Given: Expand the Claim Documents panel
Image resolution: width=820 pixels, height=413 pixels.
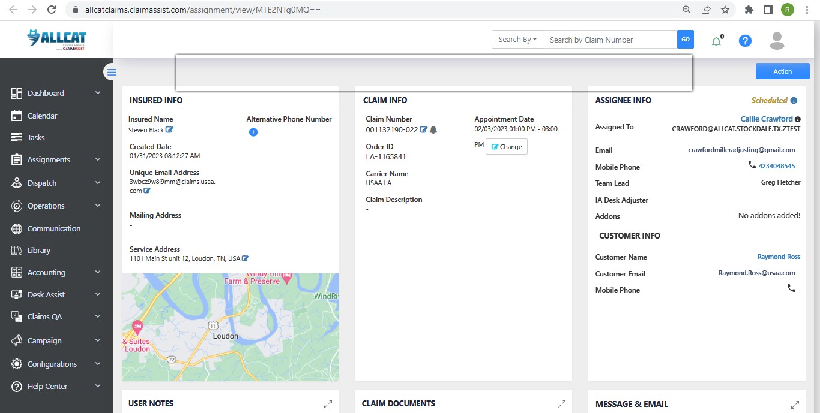Looking at the screenshot, I should click(x=561, y=405).
